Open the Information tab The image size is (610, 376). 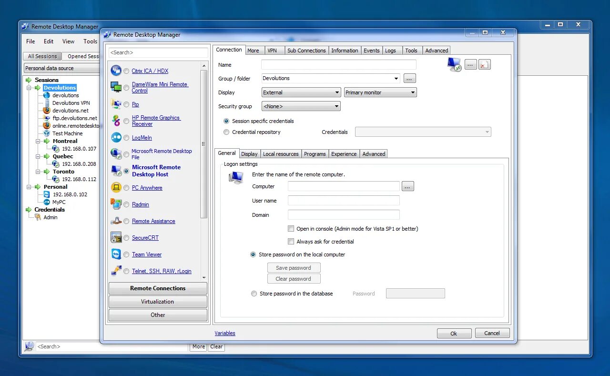pos(345,51)
